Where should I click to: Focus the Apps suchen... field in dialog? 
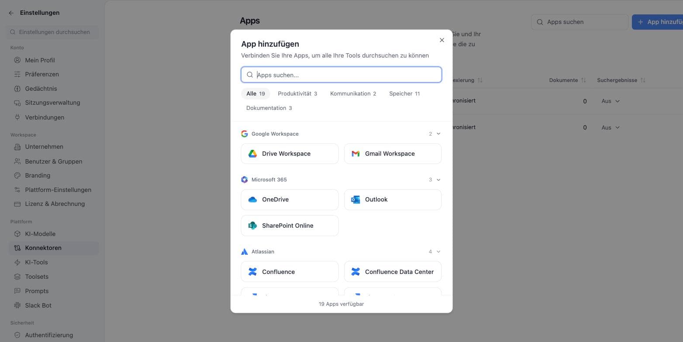pyautogui.click(x=341, y=75)
